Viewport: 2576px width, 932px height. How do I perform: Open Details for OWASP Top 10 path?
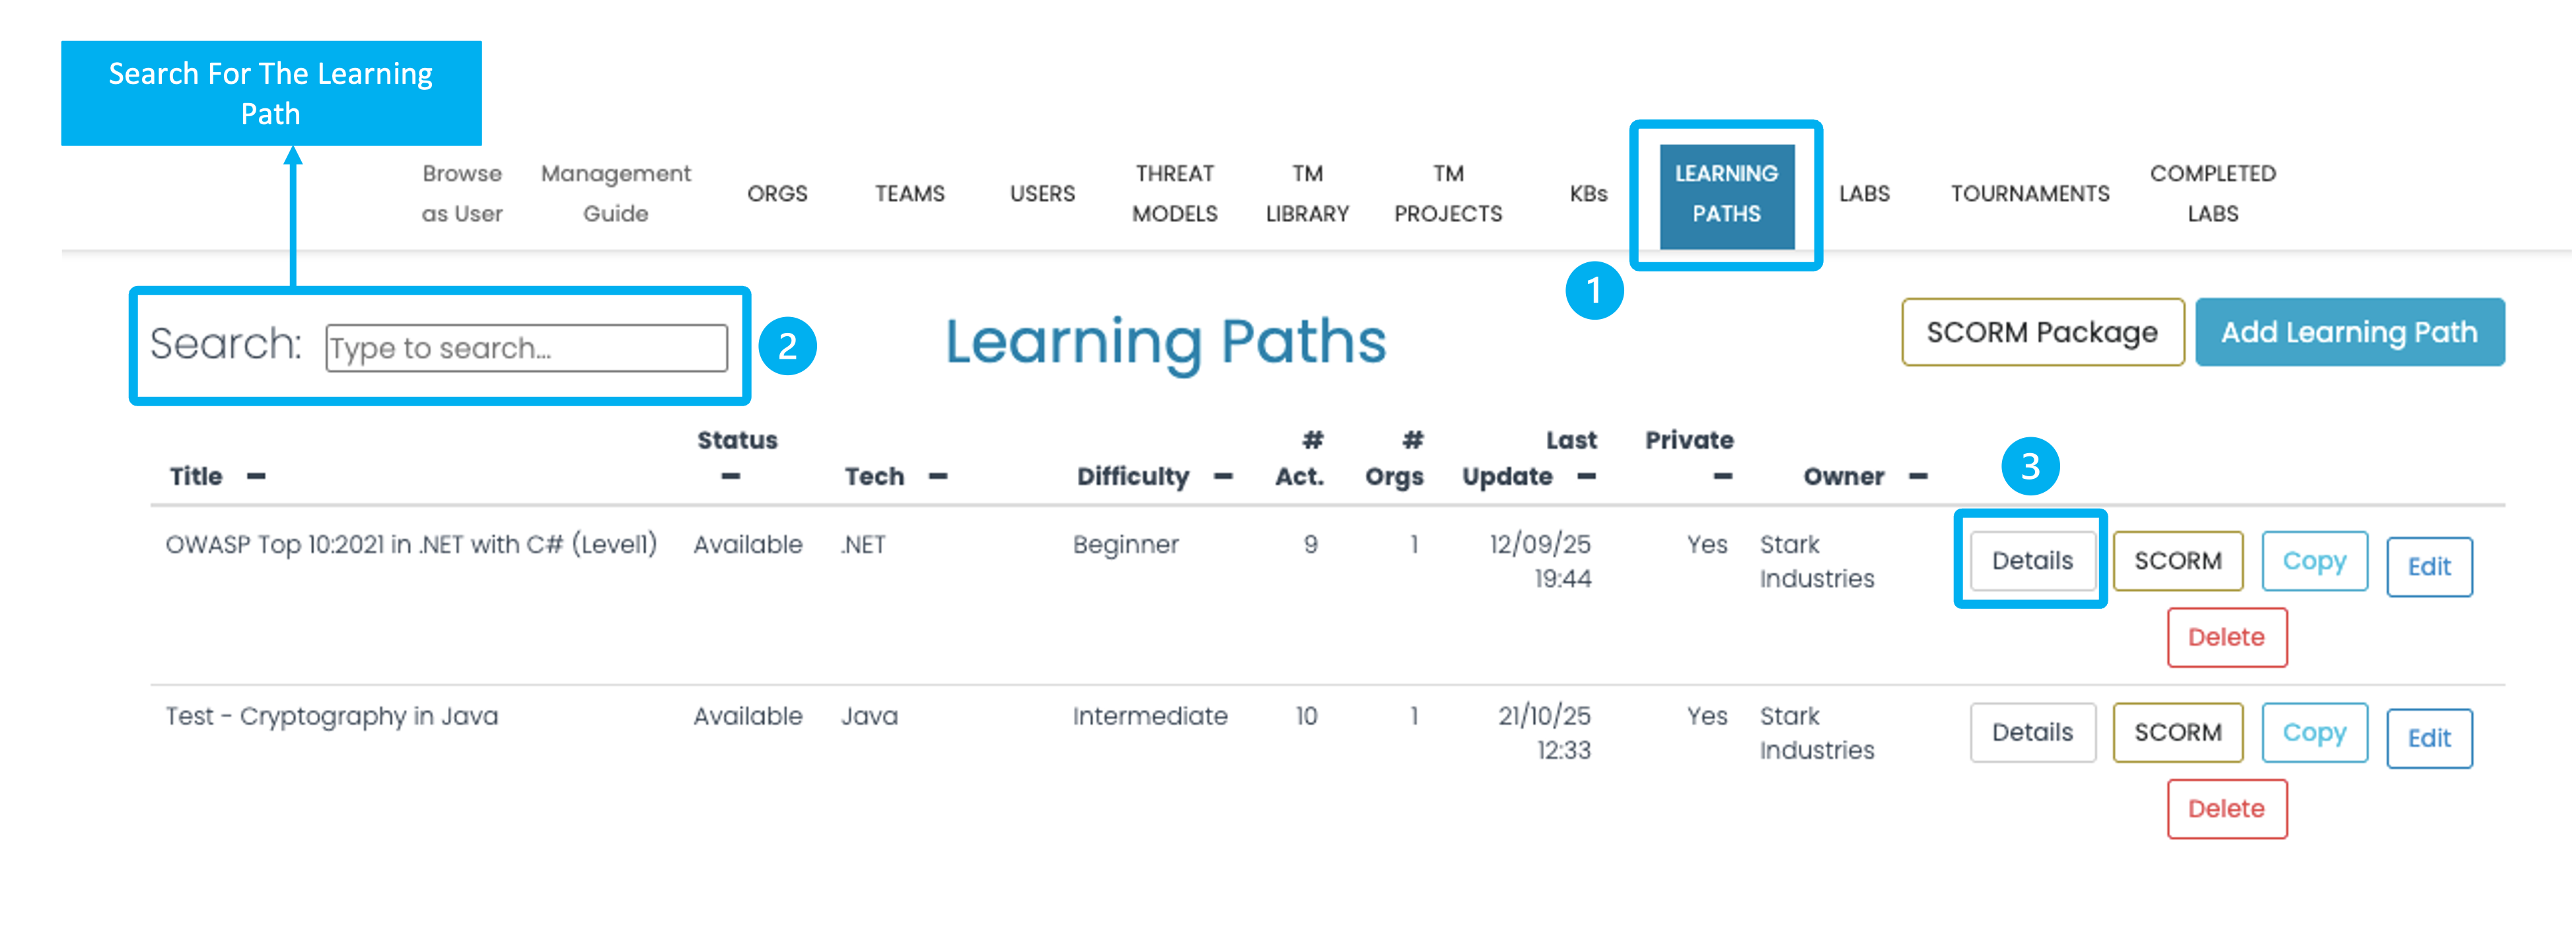2032,561
